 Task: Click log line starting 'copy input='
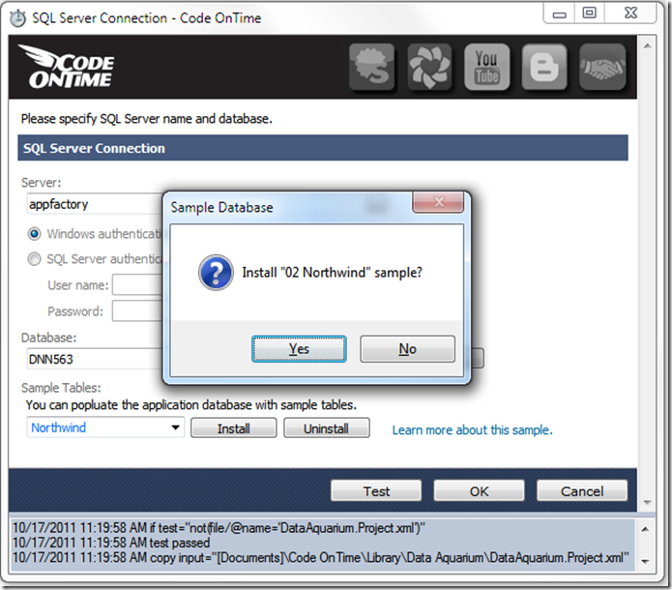coord(321,557)
